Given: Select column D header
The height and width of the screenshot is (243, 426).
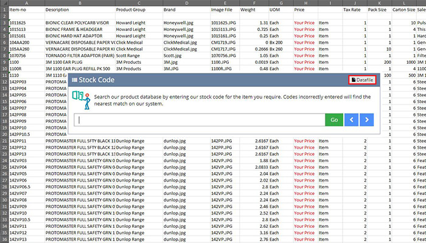Looking at the screenshot, I should 187,3.
